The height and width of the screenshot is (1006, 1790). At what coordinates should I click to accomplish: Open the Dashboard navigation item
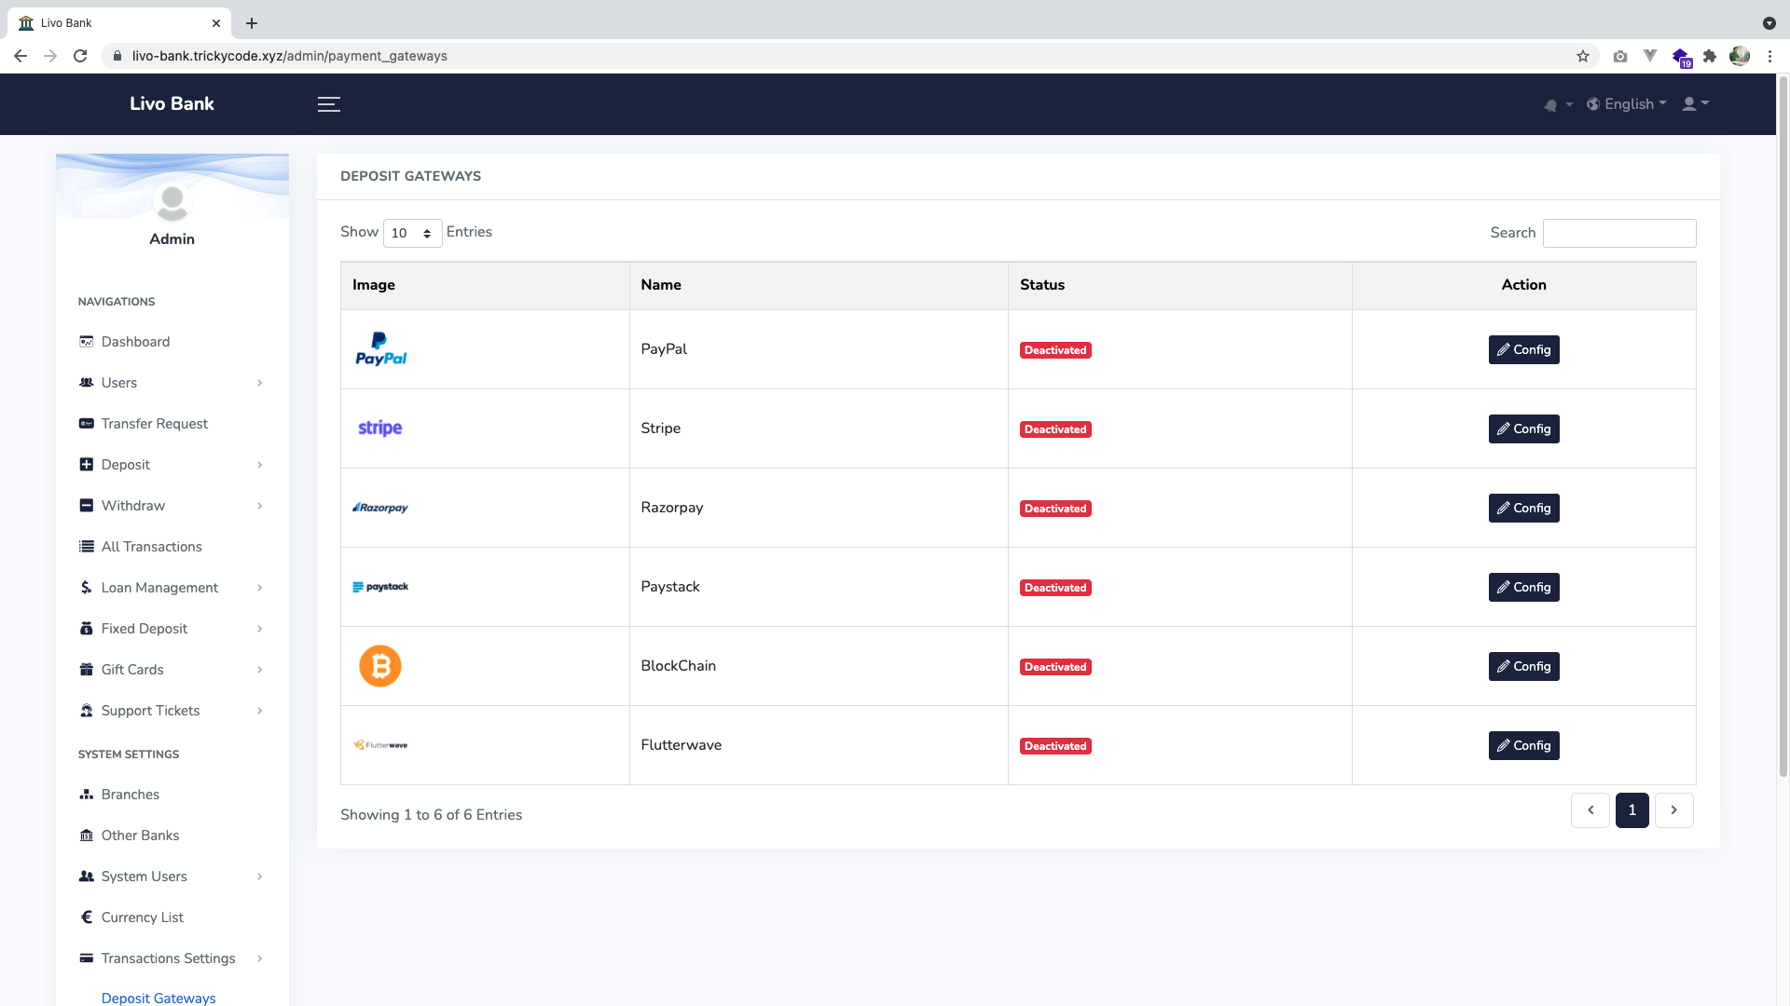172,342
